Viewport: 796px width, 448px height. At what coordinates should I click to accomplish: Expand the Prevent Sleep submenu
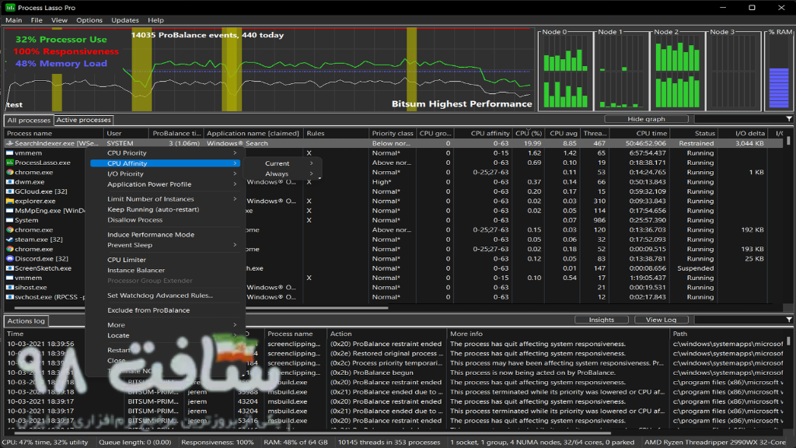235,245
